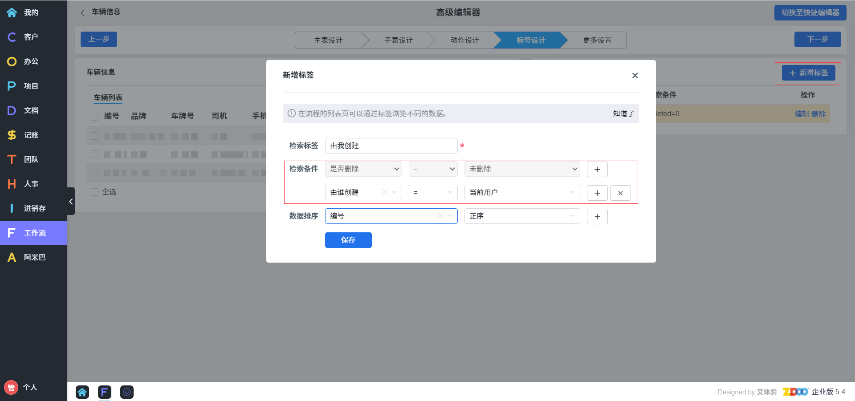Image resolution: width=855 pixels, height=401 pixels.
Task: Go to 更多设置 step tab
Action: point(597,40)
